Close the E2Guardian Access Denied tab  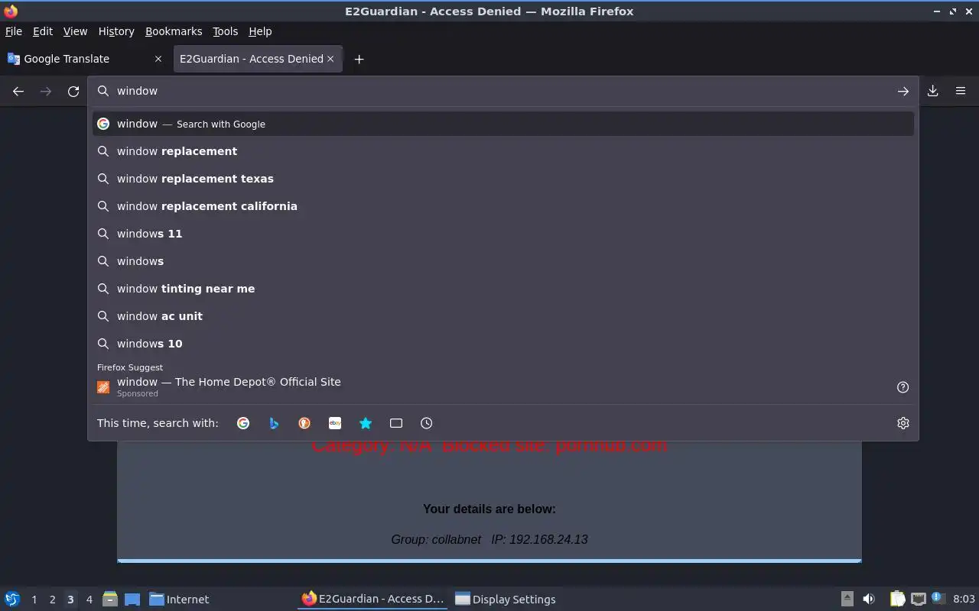click(331, 59)
